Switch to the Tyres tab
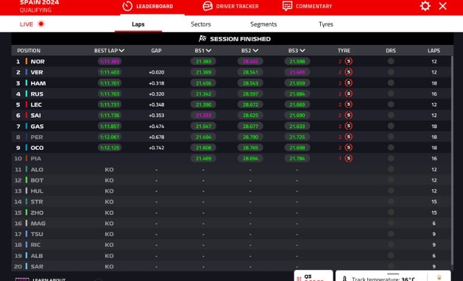The image size is (463, 281). [x=326, y=25]
